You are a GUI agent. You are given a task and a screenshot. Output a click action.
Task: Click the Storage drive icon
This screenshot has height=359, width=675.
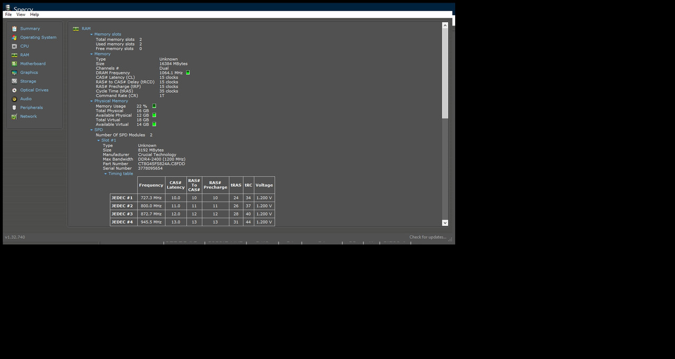(14, 81)
